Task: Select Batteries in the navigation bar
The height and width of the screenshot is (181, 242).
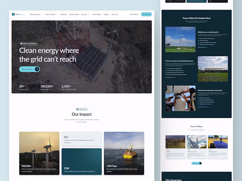Action: [64, 14]
